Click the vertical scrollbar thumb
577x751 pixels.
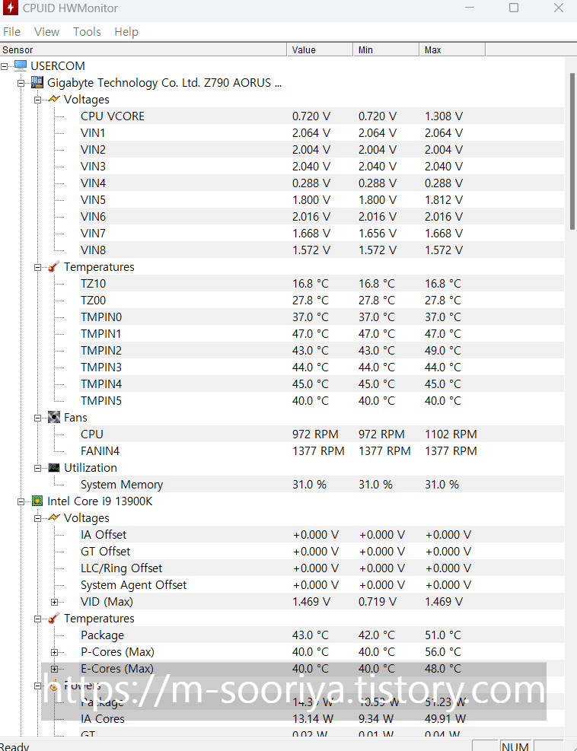572,151
